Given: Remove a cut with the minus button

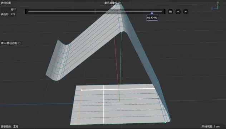Looking at the screenshot, I should pos(186,12).
